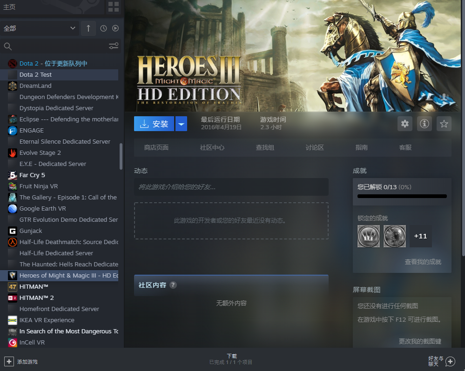Open 好友与聊天 friends chat icon
This screenshot has height=371, width=465.
click(x=450, y=362)
